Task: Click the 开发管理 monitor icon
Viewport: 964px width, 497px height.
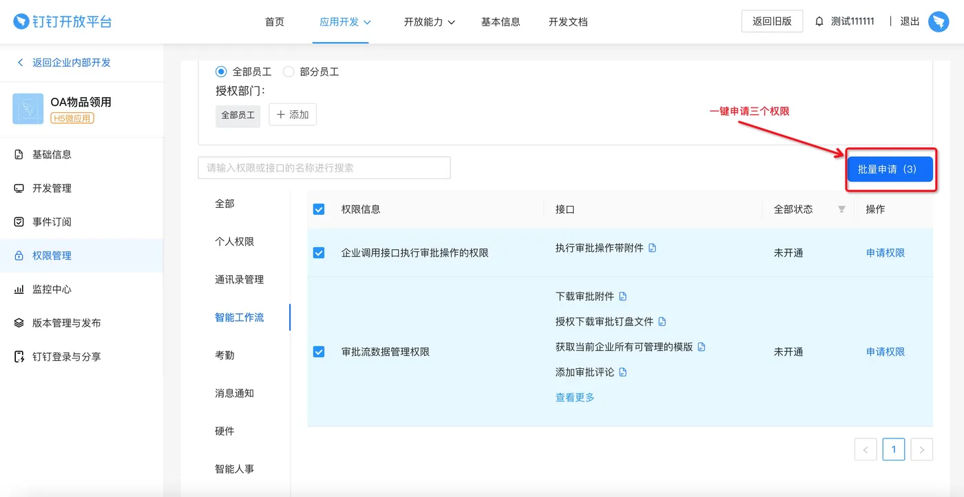Action: (x=19, y=188)
